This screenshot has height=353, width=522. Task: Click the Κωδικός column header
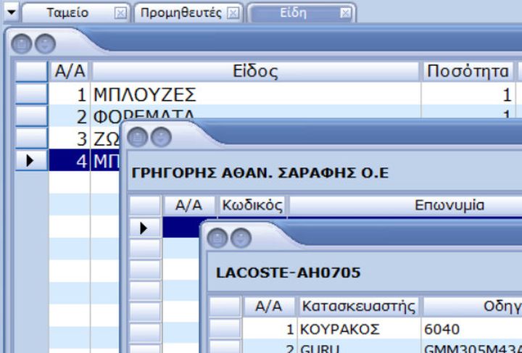pos(252,205)
